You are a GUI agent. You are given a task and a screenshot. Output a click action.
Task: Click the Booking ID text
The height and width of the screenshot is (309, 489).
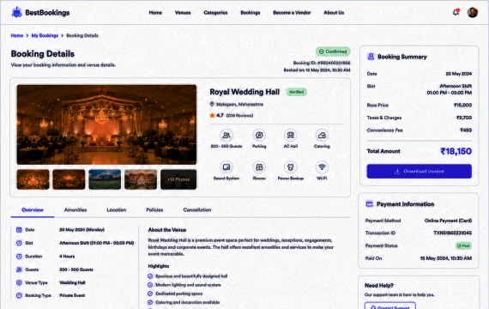[x=322, y=63]
